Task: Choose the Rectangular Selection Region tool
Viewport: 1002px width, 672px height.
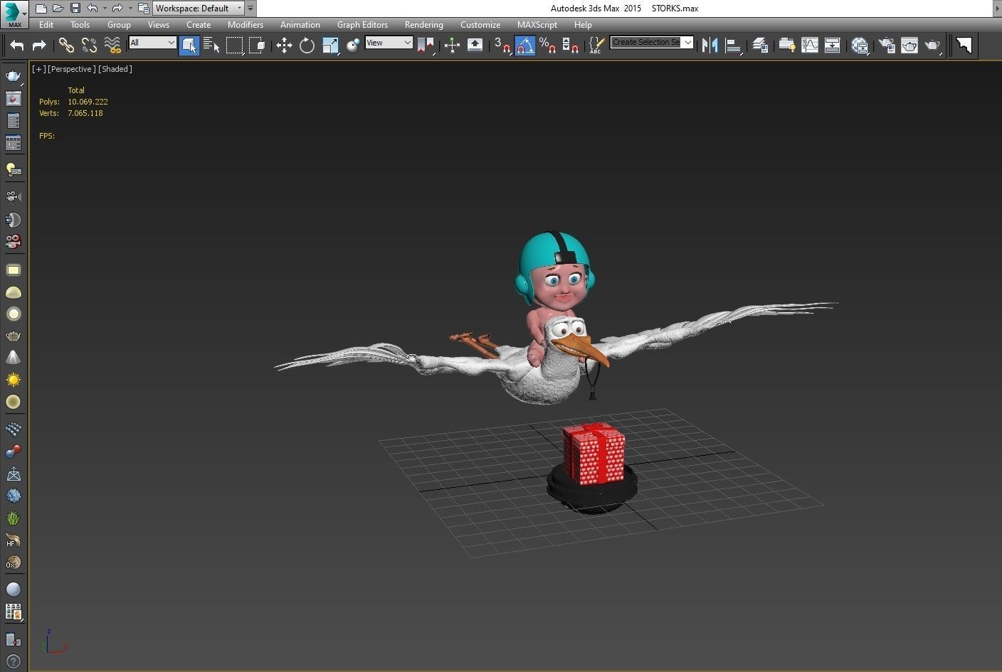Action: click(x=234, y=46)
